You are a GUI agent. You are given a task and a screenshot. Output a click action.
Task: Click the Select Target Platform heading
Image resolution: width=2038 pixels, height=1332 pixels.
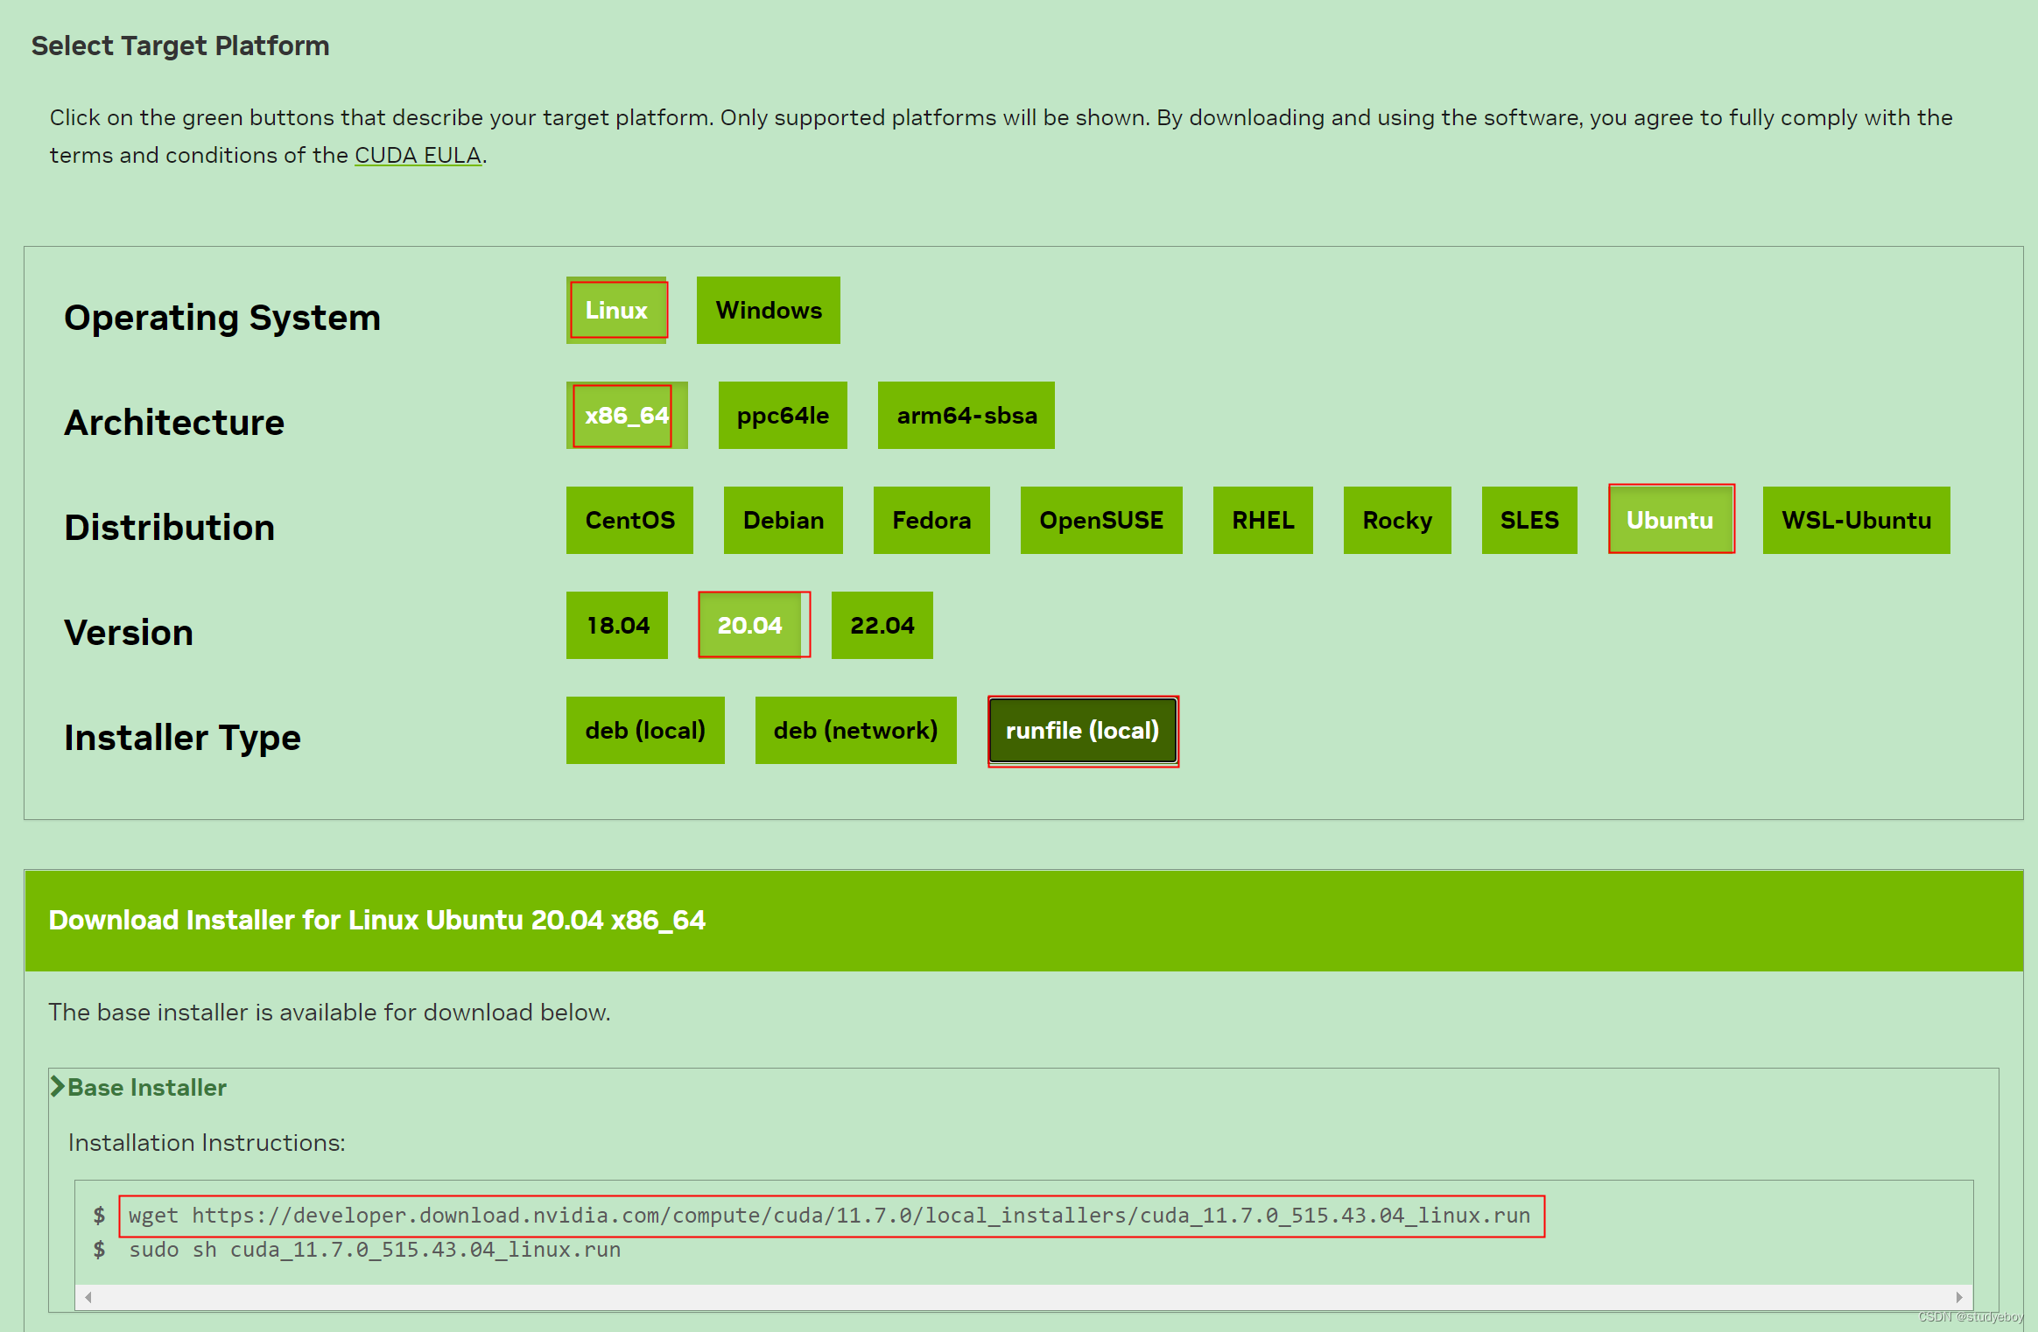tap(180, 46)
